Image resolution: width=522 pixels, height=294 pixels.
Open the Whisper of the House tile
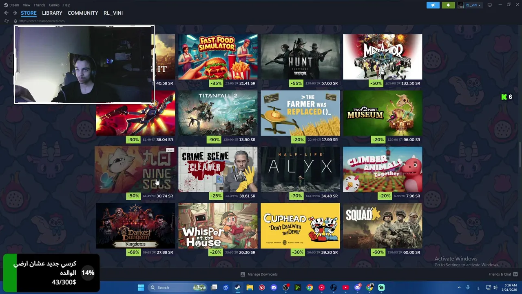click(218, 226)
